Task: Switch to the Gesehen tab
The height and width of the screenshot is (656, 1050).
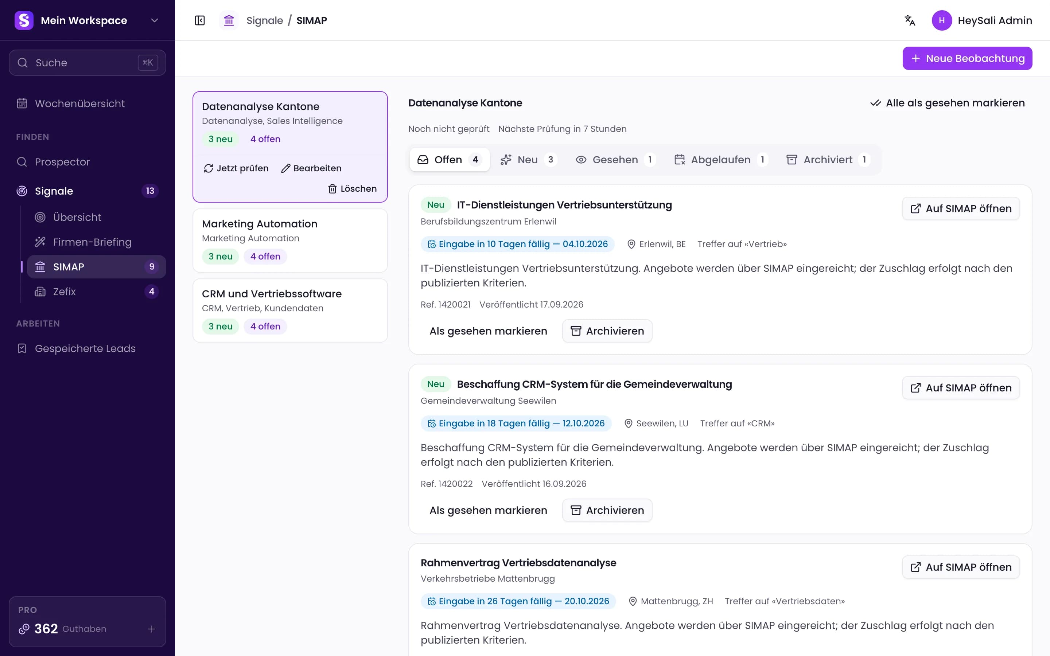Action: click(615, 160)
